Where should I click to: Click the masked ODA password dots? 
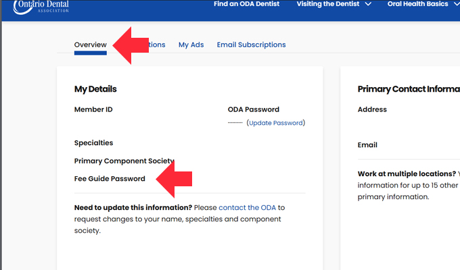tap(235, 123)
